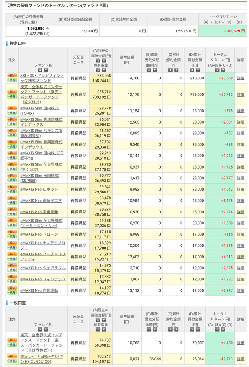The height and width of the screenshot is (367, 249).
Task: Click the 売却 button for eMAXIS Slim 国内株式(TOPIX)
Action: tap(12, 113)
